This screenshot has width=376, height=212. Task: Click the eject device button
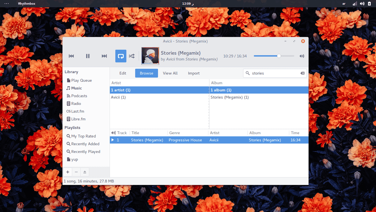click(x=85, y=172)
